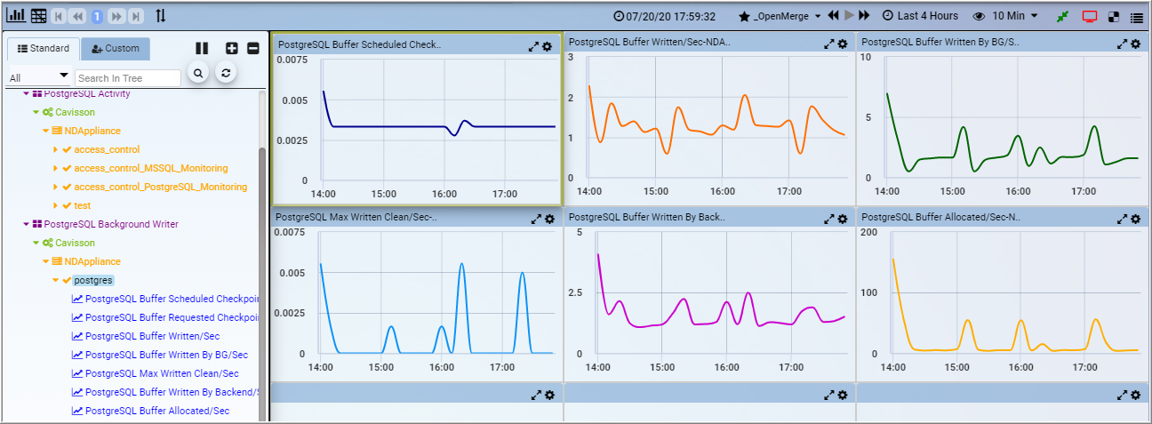Select PostgreSQL Max Written Clean/Sec metric
This screenshot has width=1152, height=424.
pyautogui.click(x=155, y=373)
